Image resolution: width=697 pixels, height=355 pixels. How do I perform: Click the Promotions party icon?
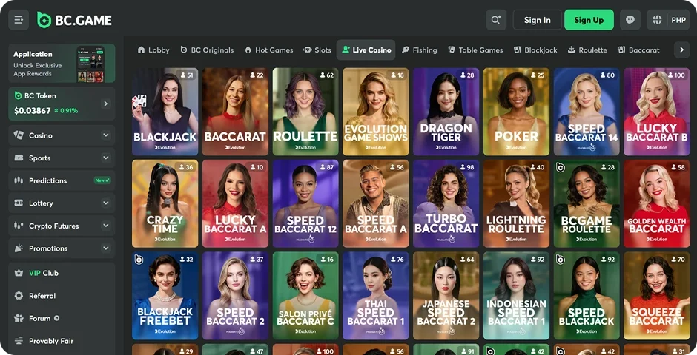click(19, 248)
